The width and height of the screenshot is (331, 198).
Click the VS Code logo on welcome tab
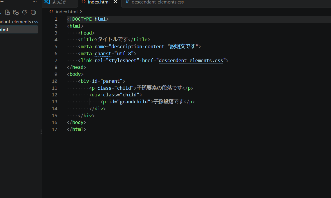[47, 2]
